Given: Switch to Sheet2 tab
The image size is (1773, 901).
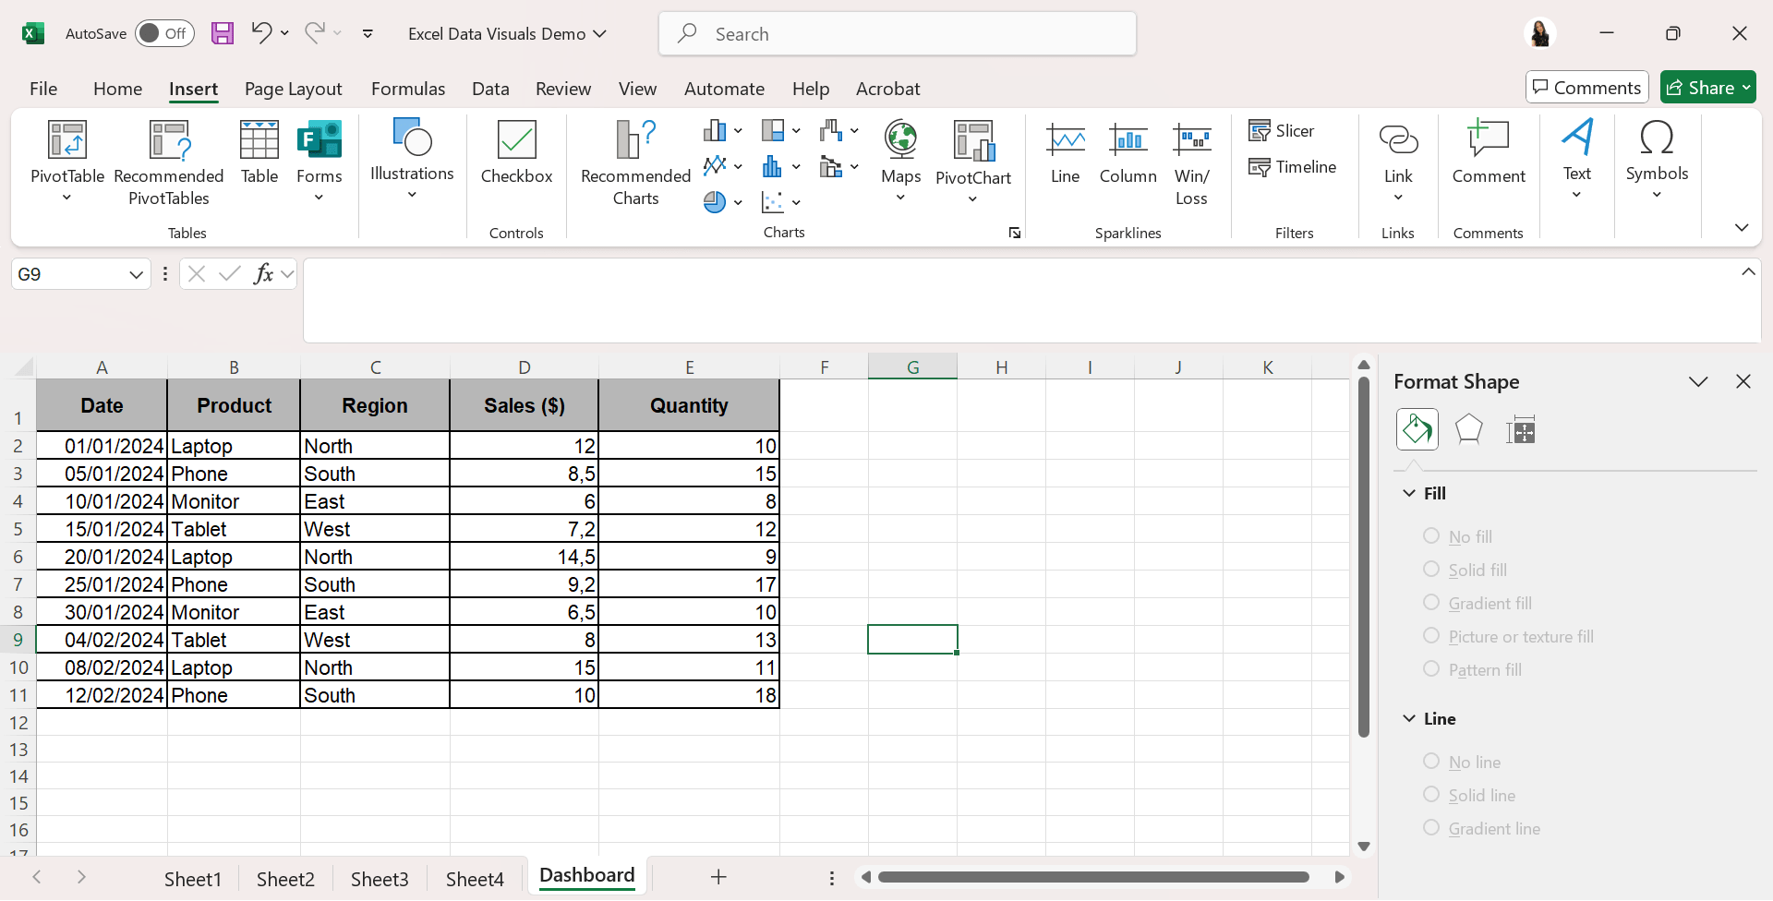Looking at the screenshot, I should click(285, 879).
